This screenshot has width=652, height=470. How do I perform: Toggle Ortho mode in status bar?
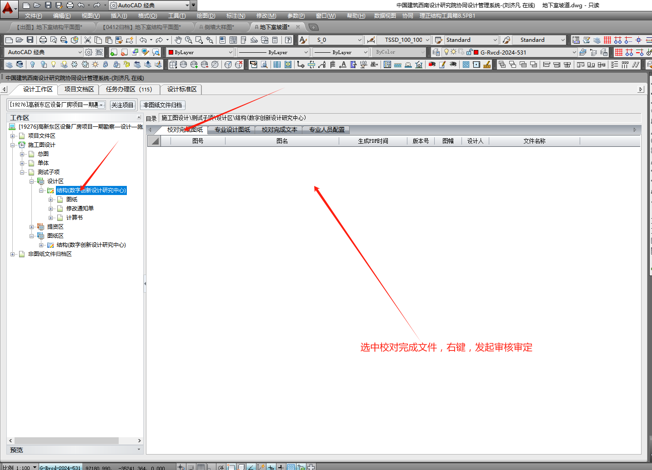click(x=210, y=467)
